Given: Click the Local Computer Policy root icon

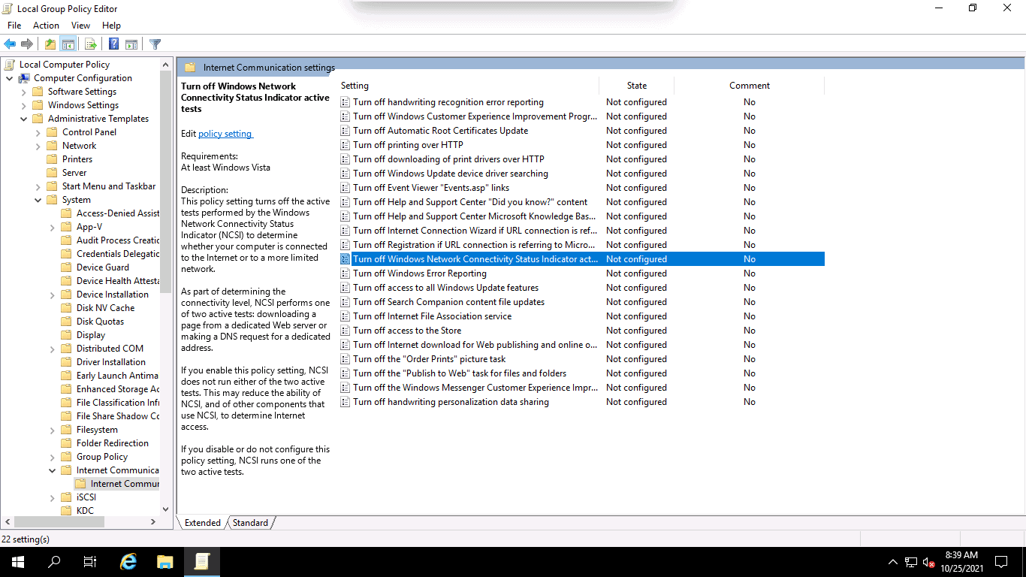Looking at the screenshot, I should [10, 65].
